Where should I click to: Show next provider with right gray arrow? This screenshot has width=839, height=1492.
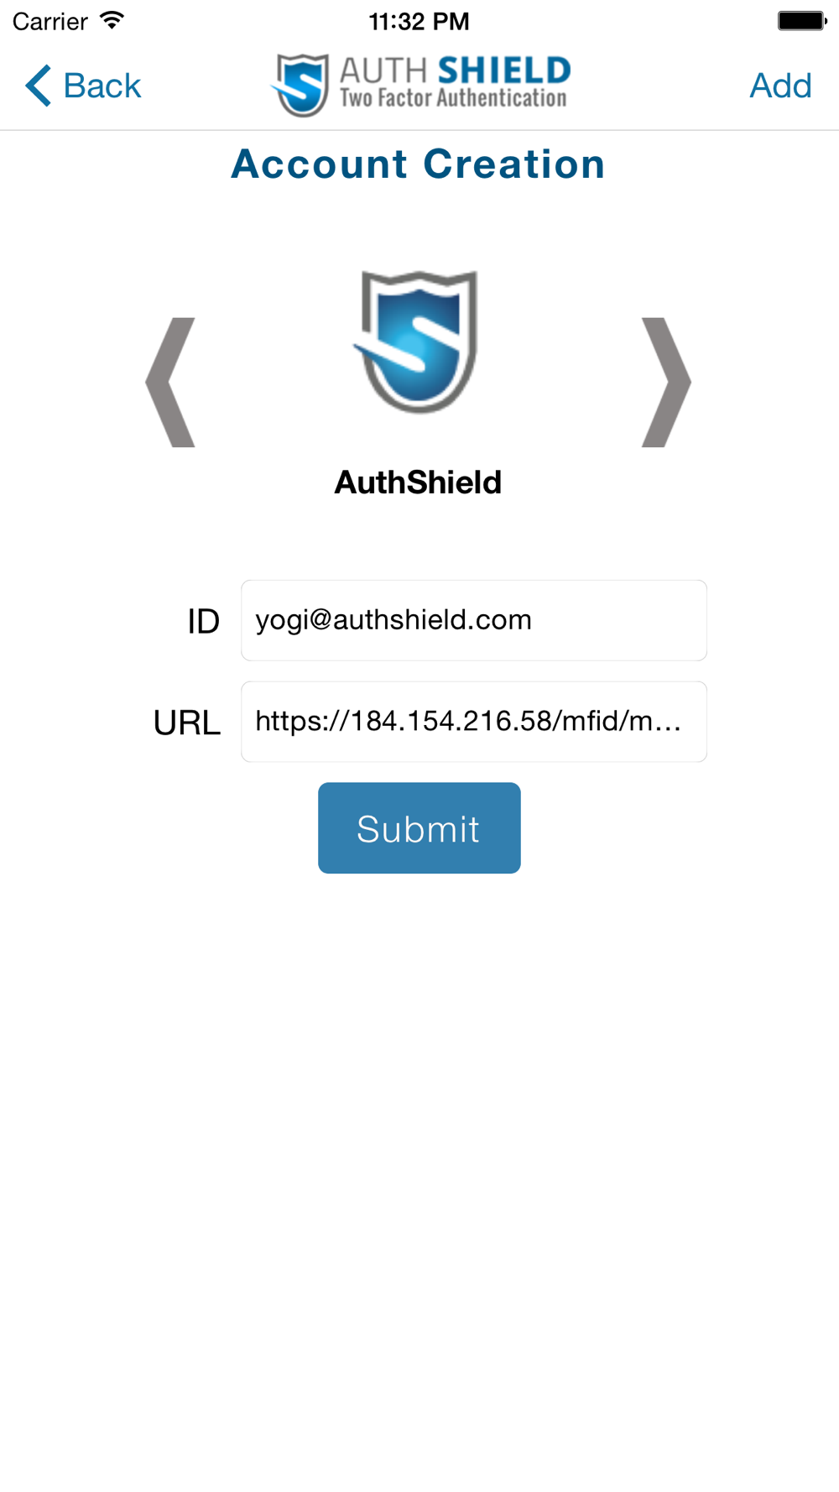coord(666,382)
